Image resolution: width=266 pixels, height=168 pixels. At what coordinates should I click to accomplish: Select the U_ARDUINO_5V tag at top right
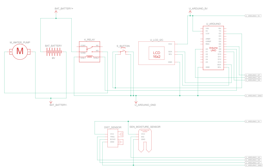coord(253,15)
